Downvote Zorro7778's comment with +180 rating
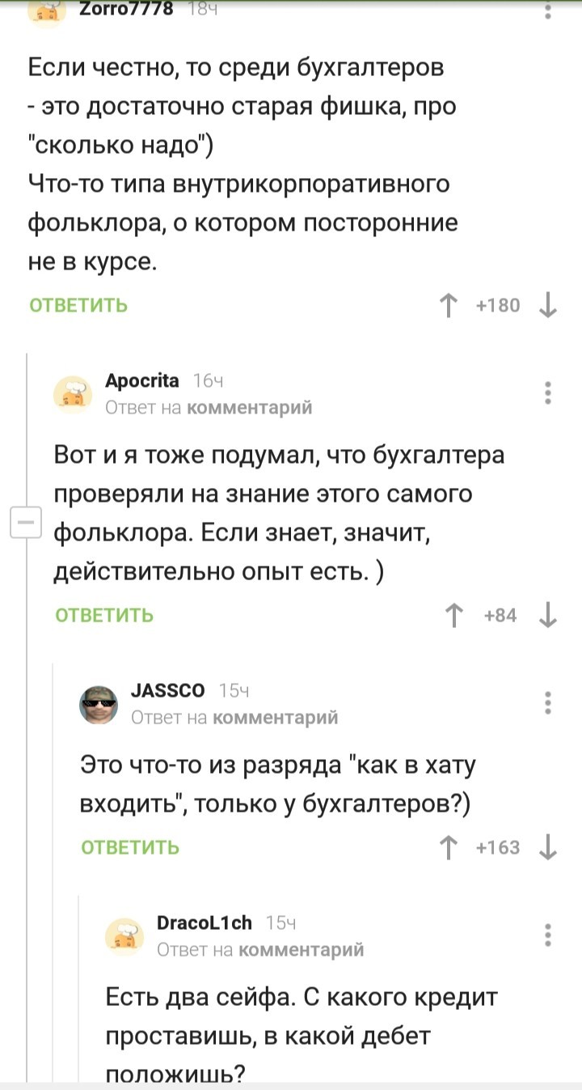582x1090 pixels. pos(548,306)
